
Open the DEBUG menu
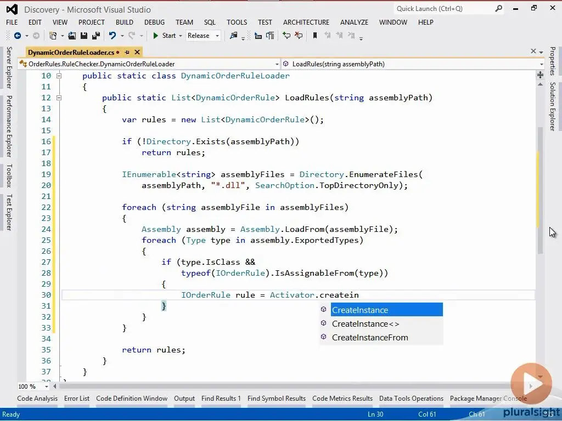click(x=154, y=22)
